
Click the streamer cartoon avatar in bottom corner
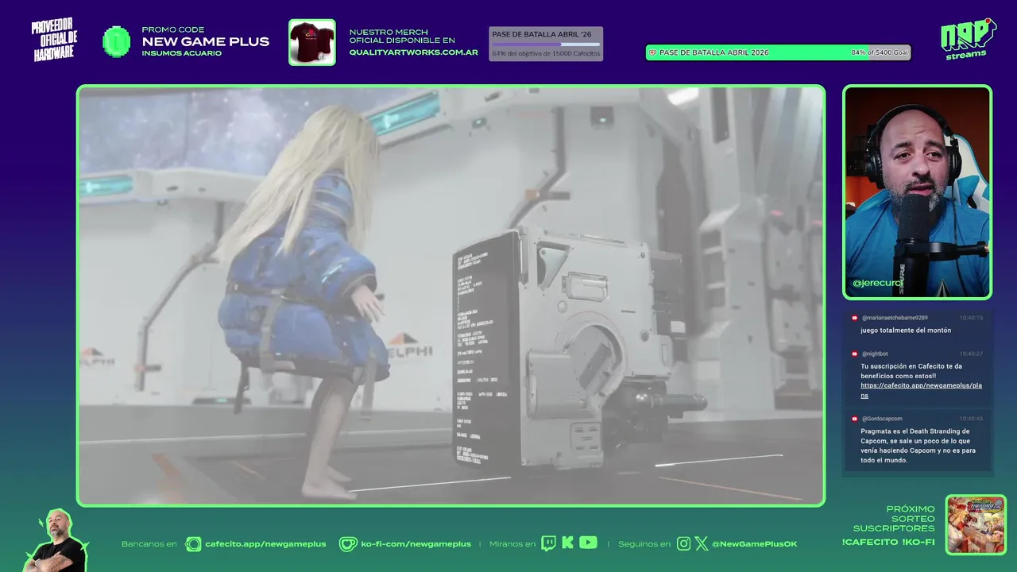[x=56, y=542]
